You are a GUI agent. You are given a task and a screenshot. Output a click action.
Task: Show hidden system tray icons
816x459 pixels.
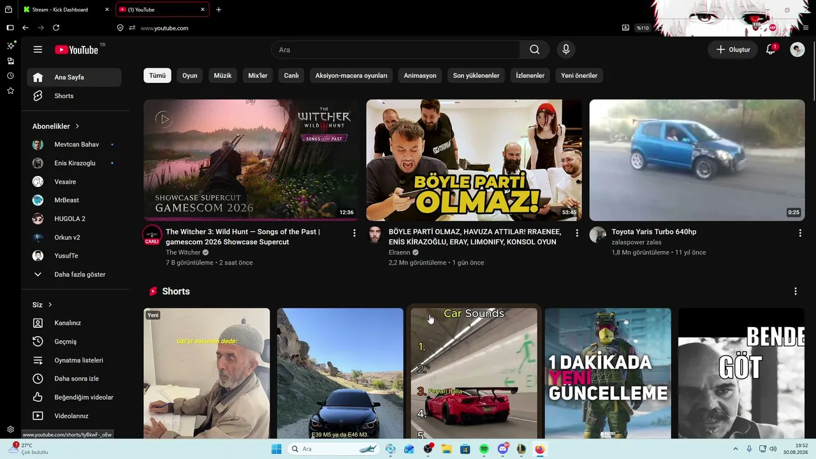click(x=735, y=449)
